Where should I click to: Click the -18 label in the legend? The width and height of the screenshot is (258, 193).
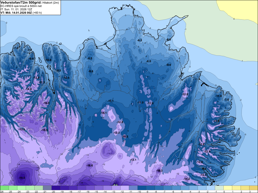click(x=71, y=192)
